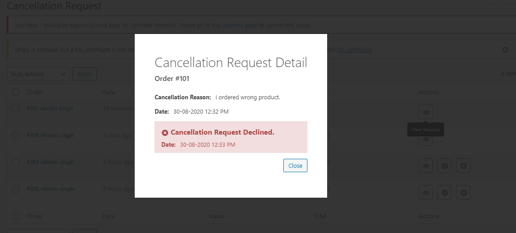
Task: Toggle select-all checkbox in table header
Action: (x=16, y=92)
